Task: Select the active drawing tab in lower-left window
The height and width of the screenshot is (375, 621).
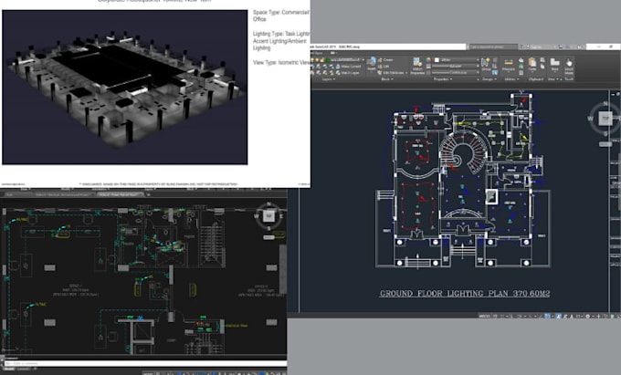Action: (x=121, y=194)
